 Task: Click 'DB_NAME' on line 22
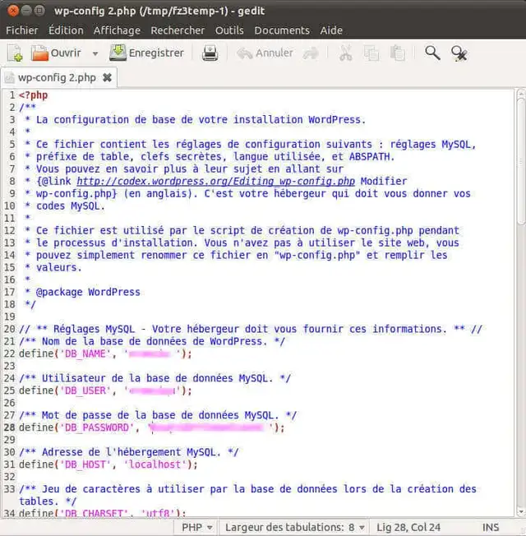point(85,353)
